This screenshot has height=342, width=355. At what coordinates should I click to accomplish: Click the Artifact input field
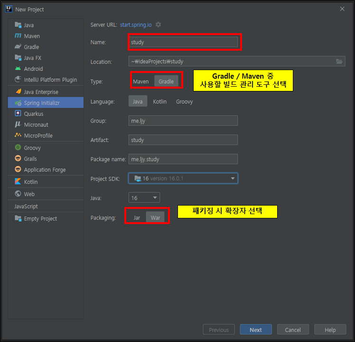(x=183, y=140)
